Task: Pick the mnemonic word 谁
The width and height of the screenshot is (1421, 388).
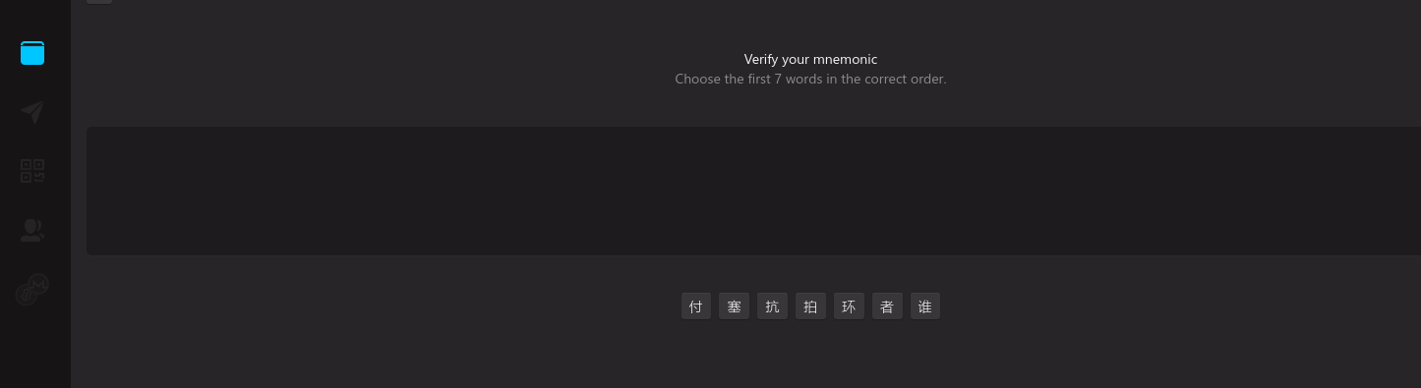Action: (x=925, y=306)
